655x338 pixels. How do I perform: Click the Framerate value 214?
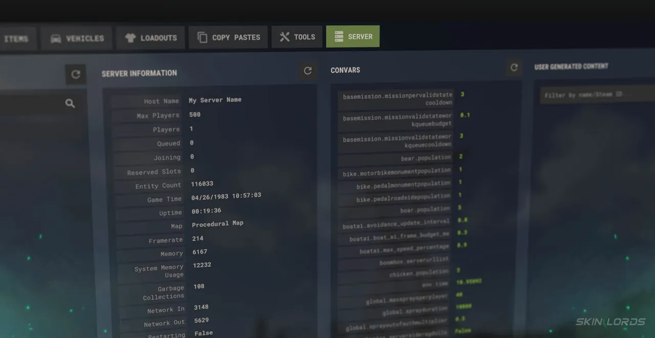click(x=198, y=239)
